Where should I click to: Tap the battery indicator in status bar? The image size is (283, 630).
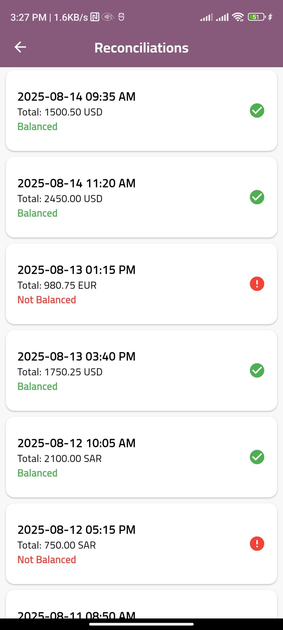(257, 17)
